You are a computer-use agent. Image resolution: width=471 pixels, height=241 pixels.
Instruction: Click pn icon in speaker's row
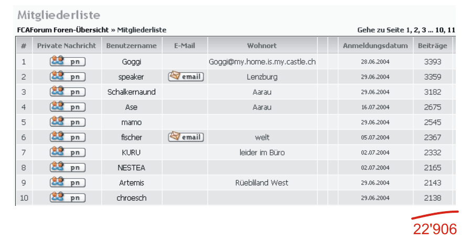pos(68,76)
